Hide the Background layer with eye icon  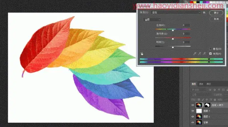193,122
